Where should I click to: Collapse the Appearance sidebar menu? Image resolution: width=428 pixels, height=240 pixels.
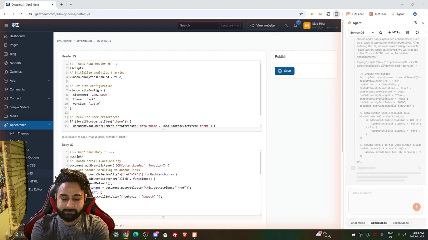click(27, 125)
